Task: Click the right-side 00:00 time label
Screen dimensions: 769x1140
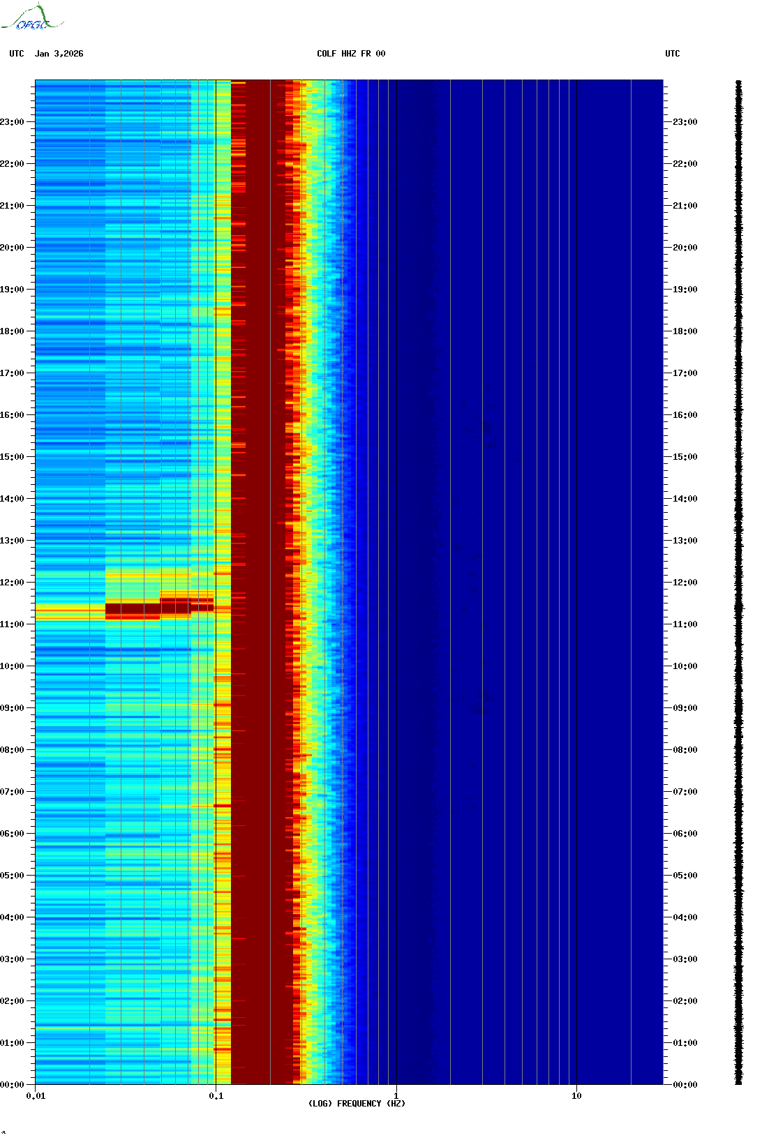Action: point(685,1085)
